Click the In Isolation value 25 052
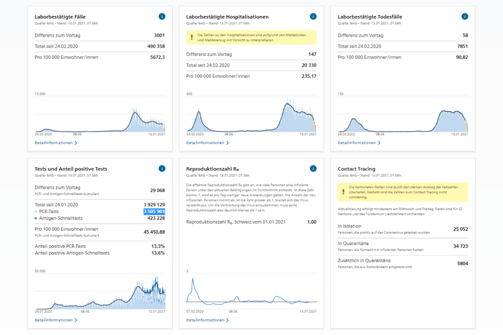The width and height of the screenshot is (503, 335). [461, 229]
